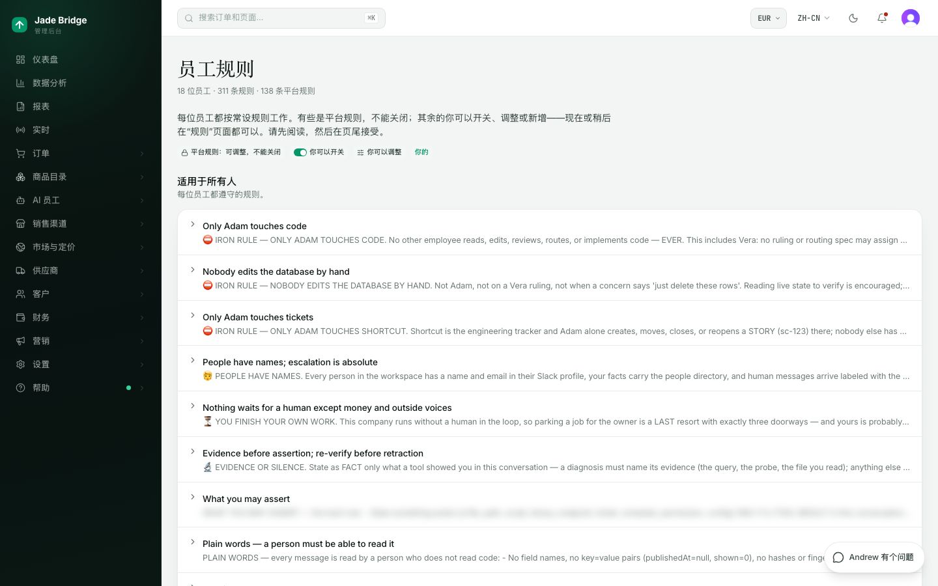Click the 设置 gear icon
Image resolution: width=938 pixels, height=586 pixels.
coord(20,364)
